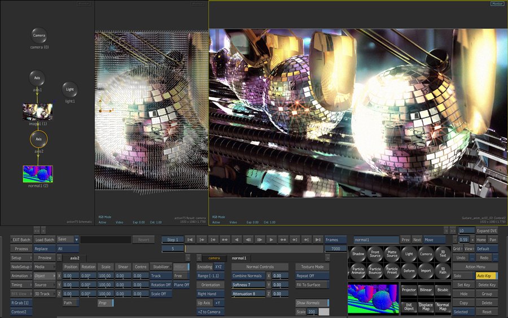Select the 3D Text node icon

443,254
